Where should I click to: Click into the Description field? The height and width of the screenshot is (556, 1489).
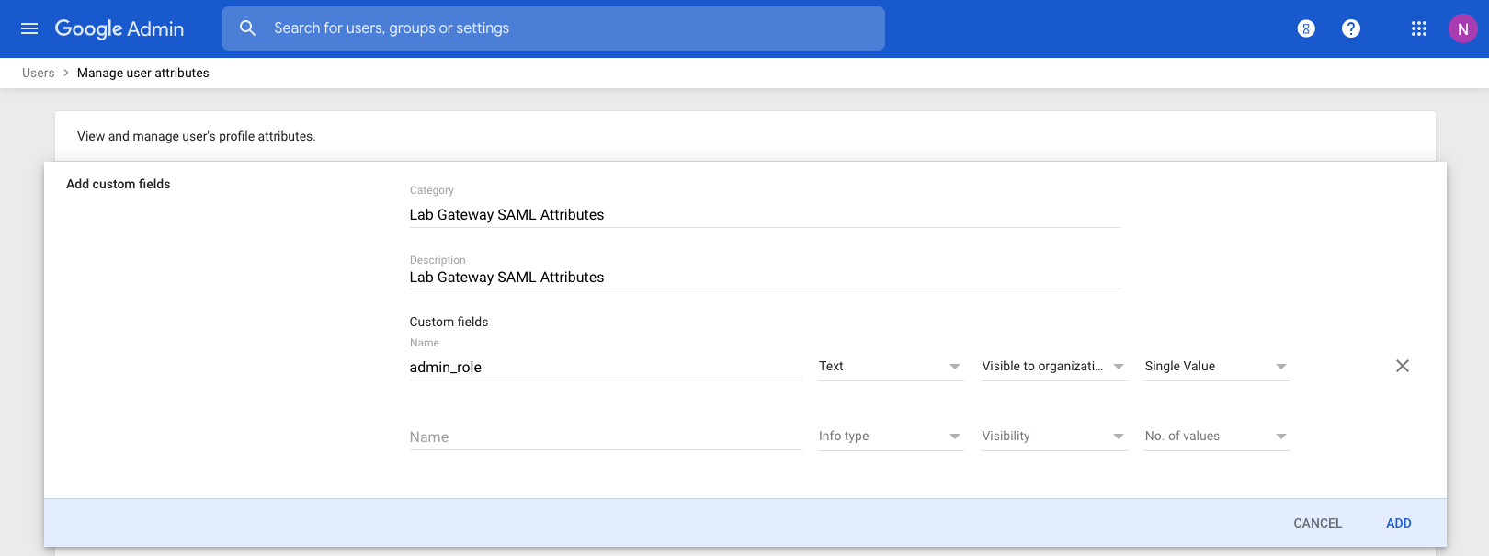point(763,278)
